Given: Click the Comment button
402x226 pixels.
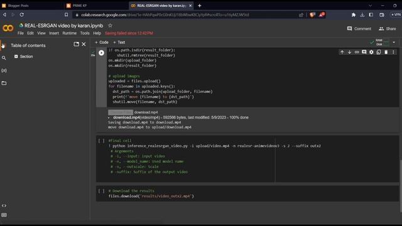Looking at the screenshot, I should (x=359, y=29).
